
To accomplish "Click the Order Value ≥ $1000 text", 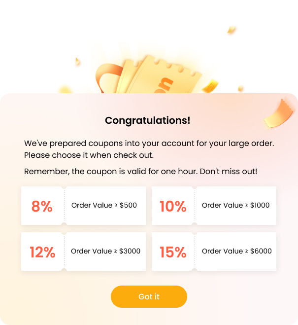I will pyautogui.click(x=235, y=205).
